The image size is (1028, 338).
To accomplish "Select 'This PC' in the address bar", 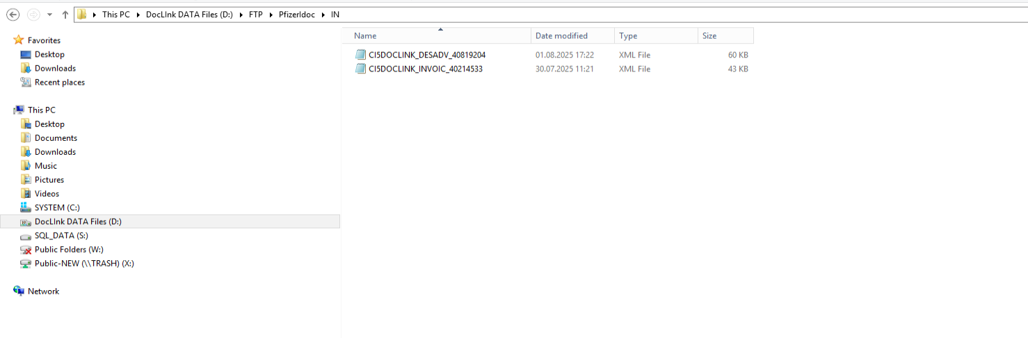I will [115, 15].
